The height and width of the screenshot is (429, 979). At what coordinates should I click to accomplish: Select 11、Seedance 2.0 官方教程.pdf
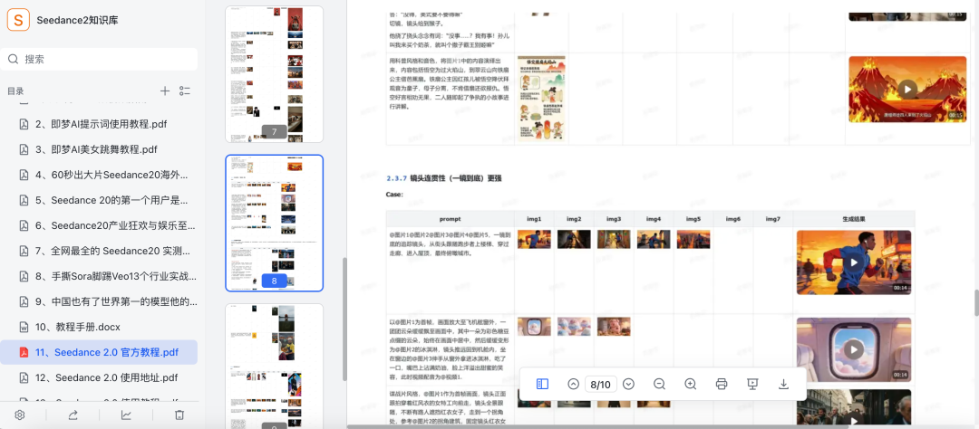pos(100,352)
